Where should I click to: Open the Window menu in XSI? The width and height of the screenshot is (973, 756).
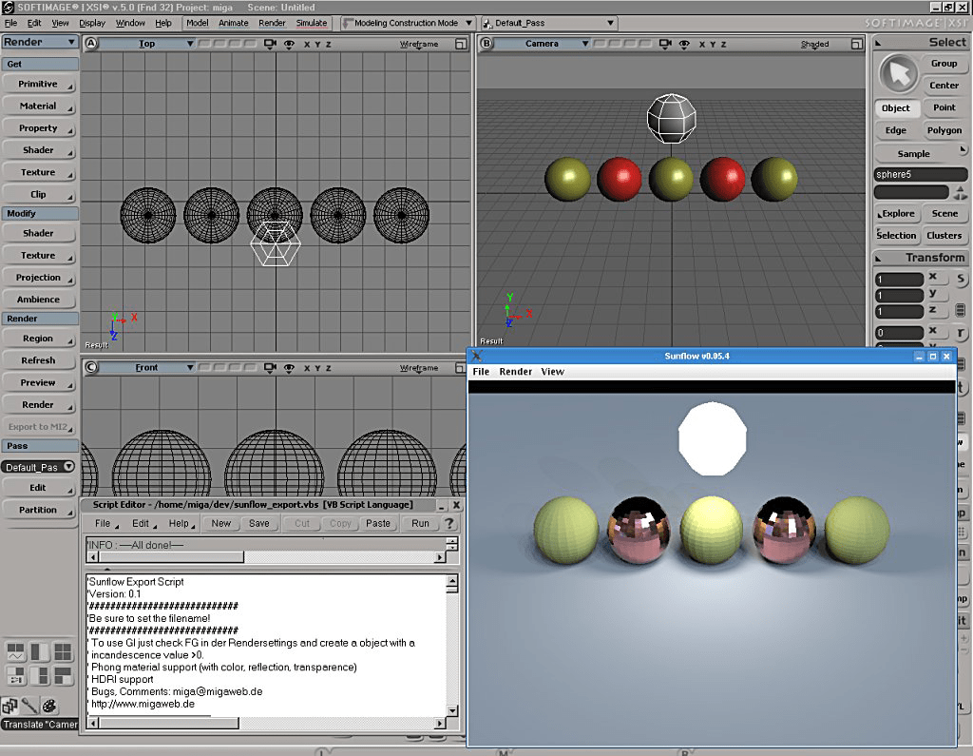[x=130, y=23]
